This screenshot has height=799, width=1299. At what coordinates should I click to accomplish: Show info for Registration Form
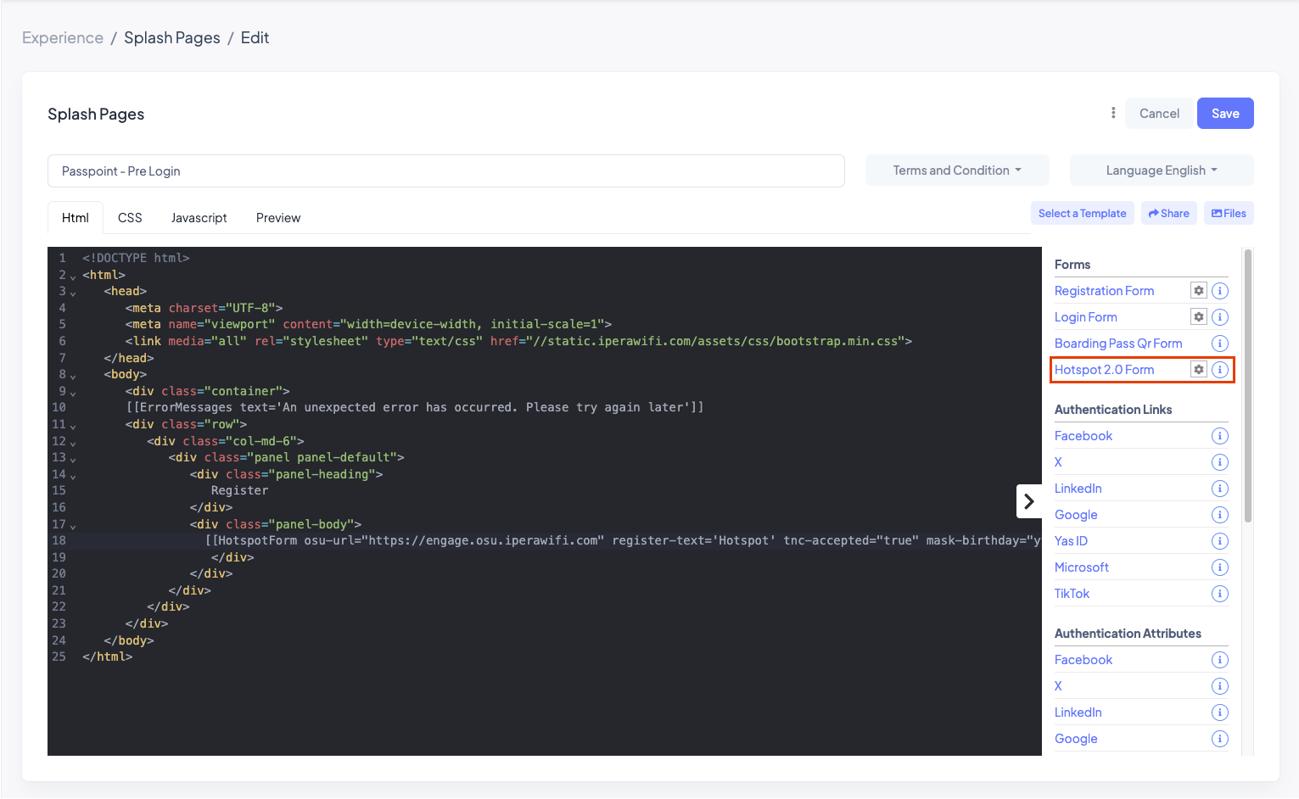[1219, 291]
